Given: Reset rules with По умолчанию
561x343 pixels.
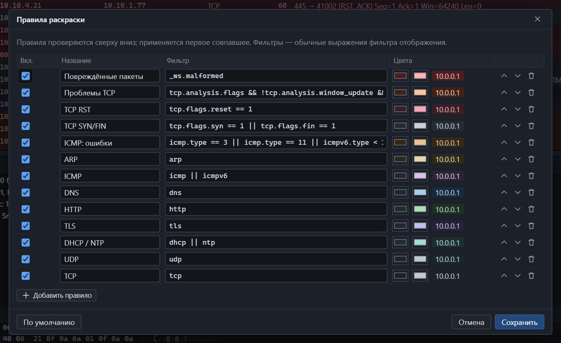Looking at the screenshot, I should click(x=49, y=322).
